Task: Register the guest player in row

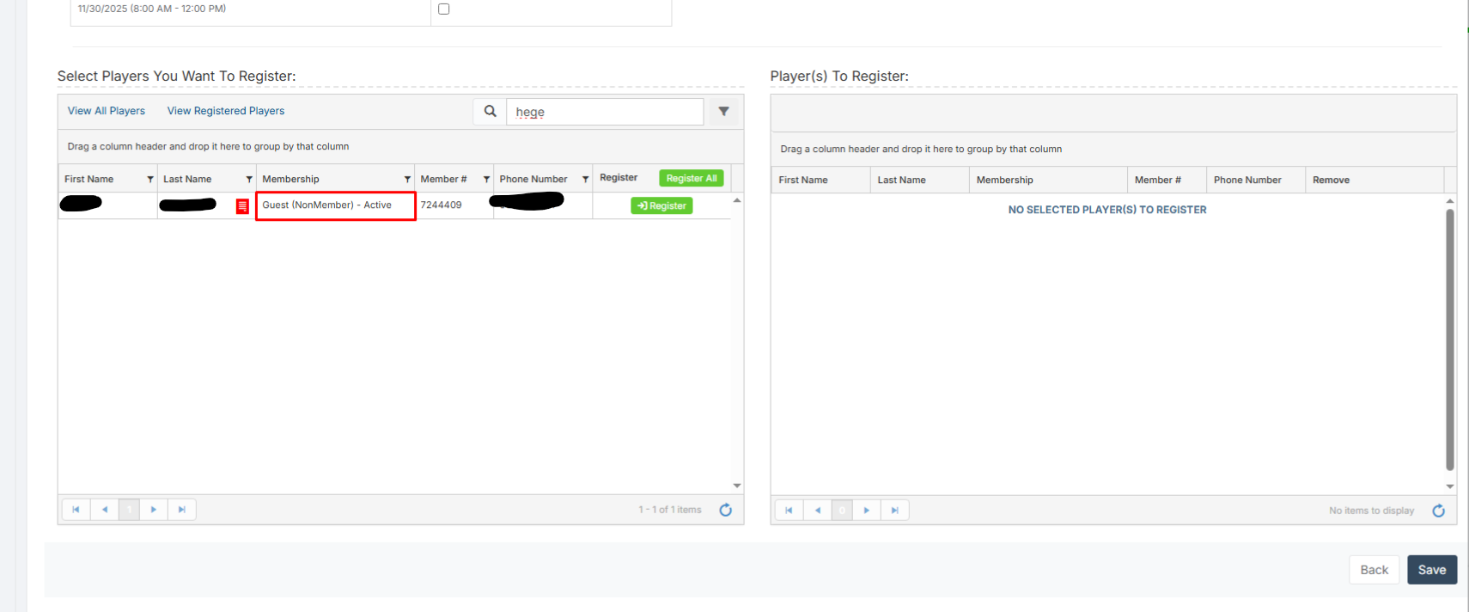Action: 661,206
